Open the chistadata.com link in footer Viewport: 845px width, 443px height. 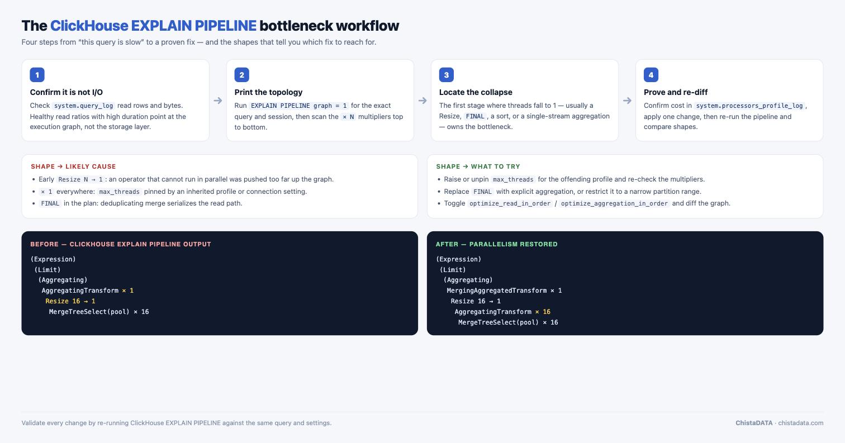pos(800,423)
